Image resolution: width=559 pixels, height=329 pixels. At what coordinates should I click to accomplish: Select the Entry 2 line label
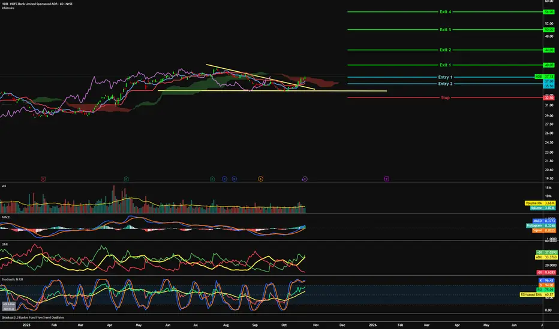coord(445,84)
